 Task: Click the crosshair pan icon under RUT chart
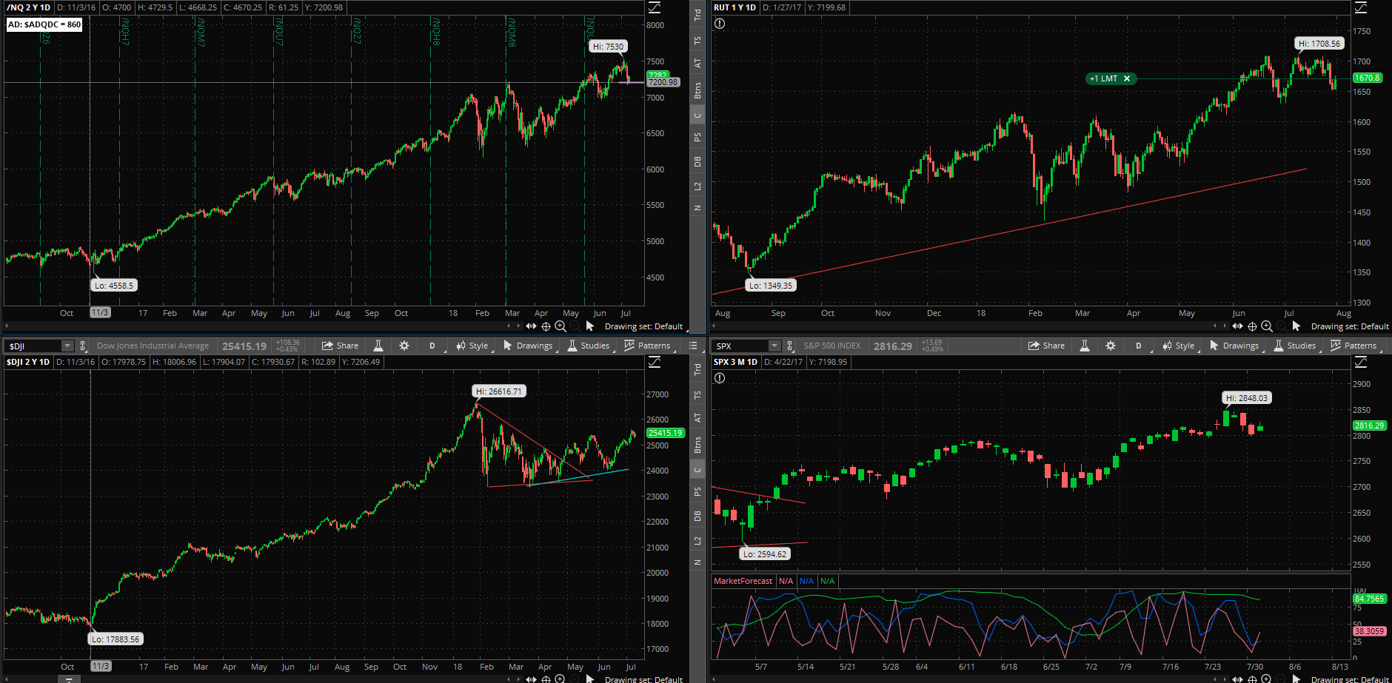(x=1252, y=326)
